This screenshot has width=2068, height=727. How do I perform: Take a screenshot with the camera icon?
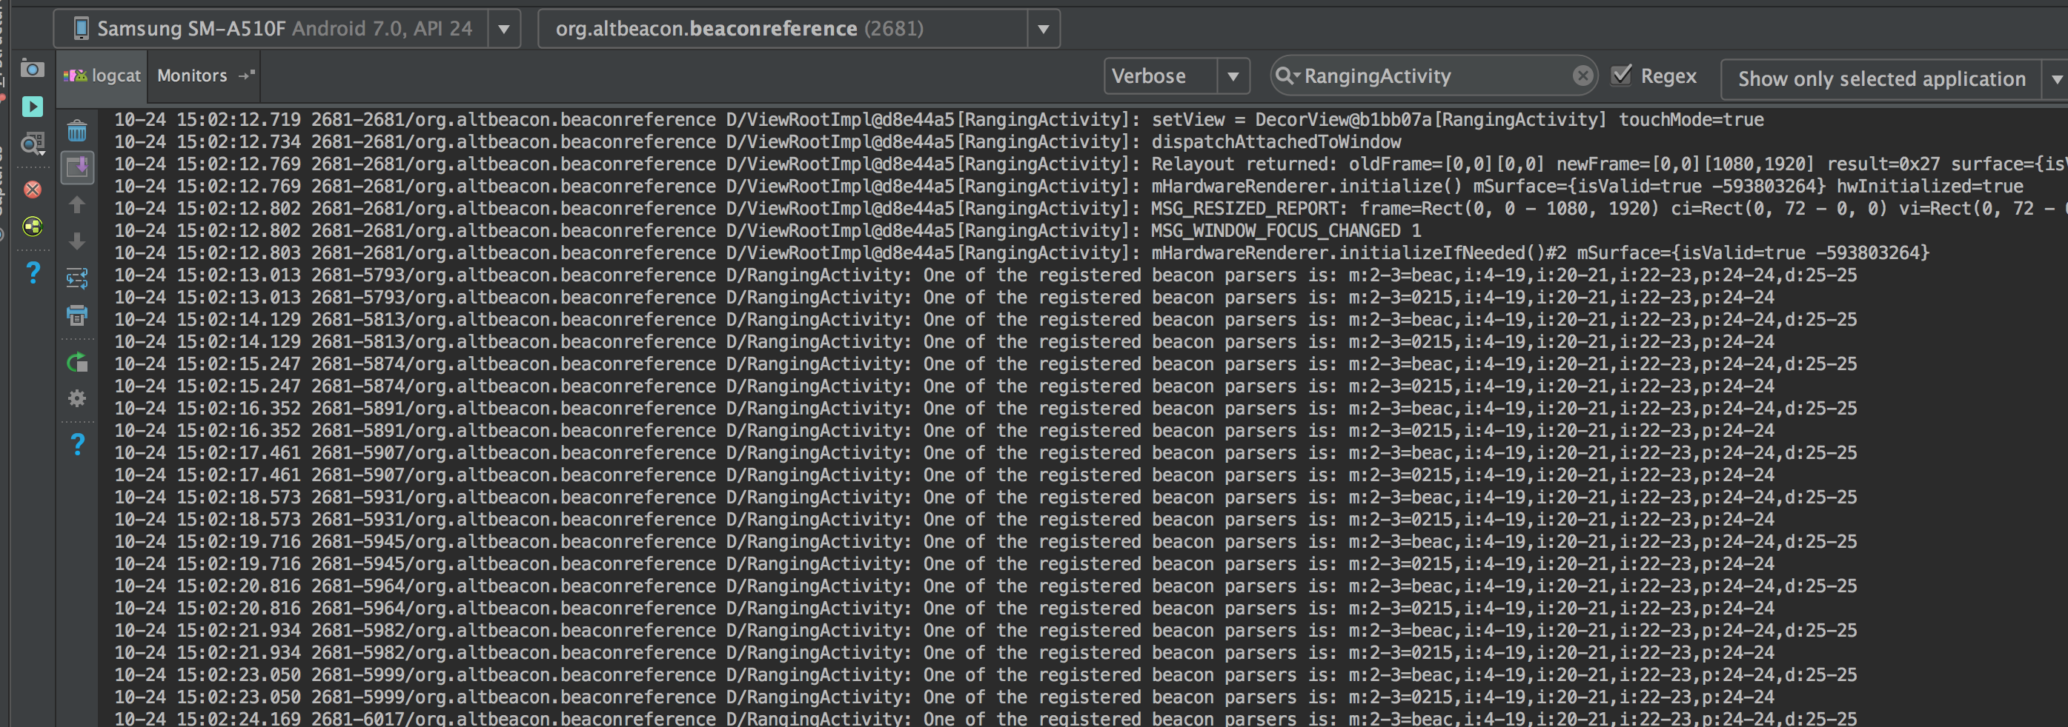tap(32, 70)
